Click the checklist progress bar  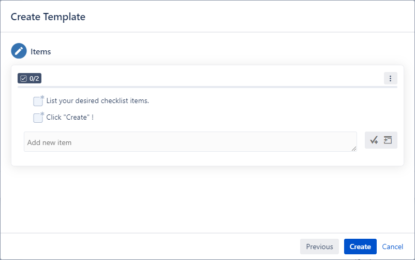coord(207,87)
